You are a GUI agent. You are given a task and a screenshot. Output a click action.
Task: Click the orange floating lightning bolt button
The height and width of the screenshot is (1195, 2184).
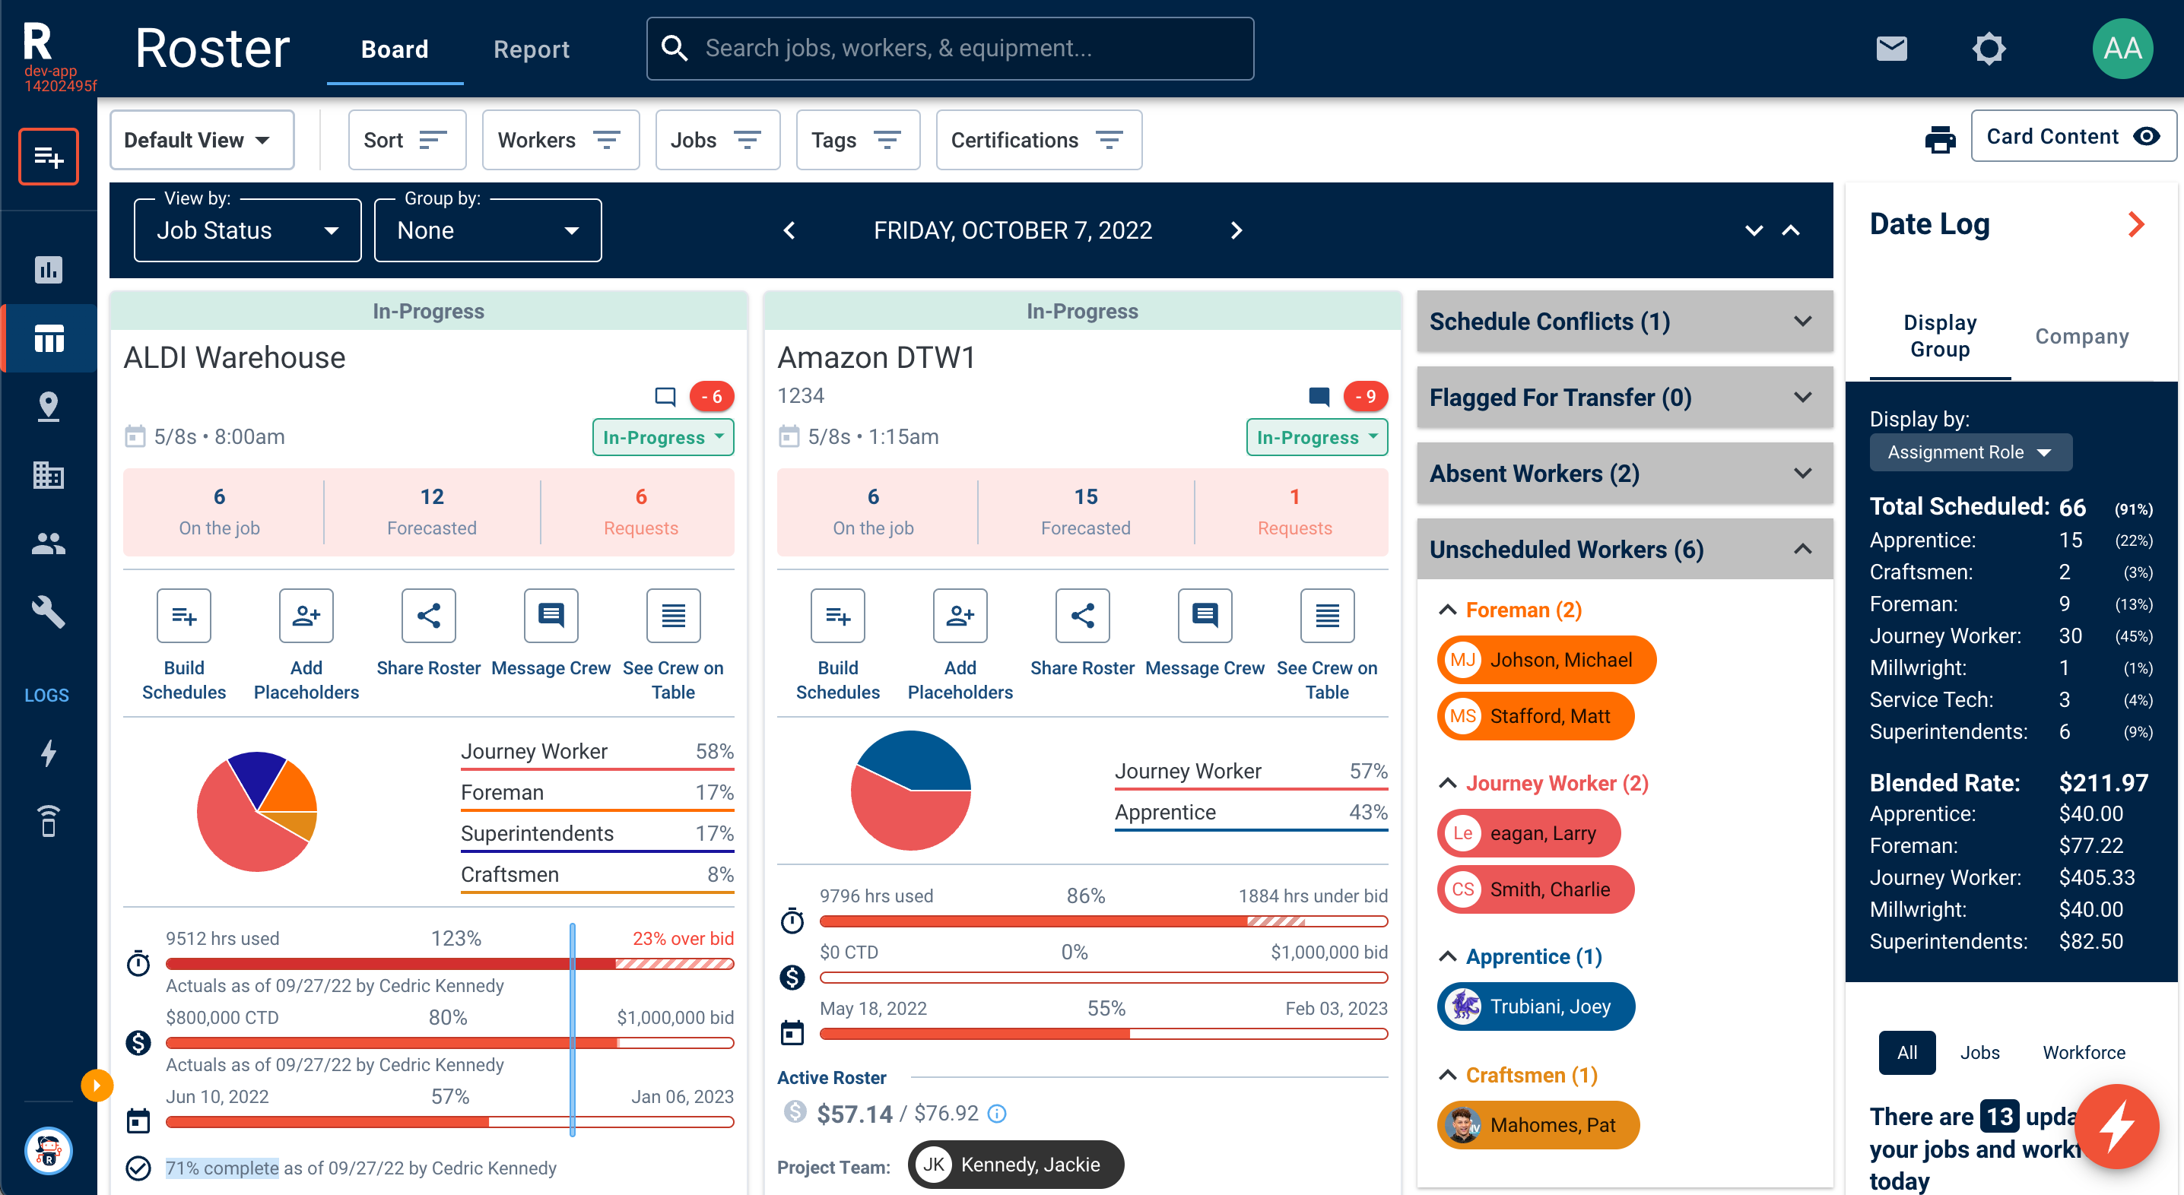click(x=2116, y=1126)
